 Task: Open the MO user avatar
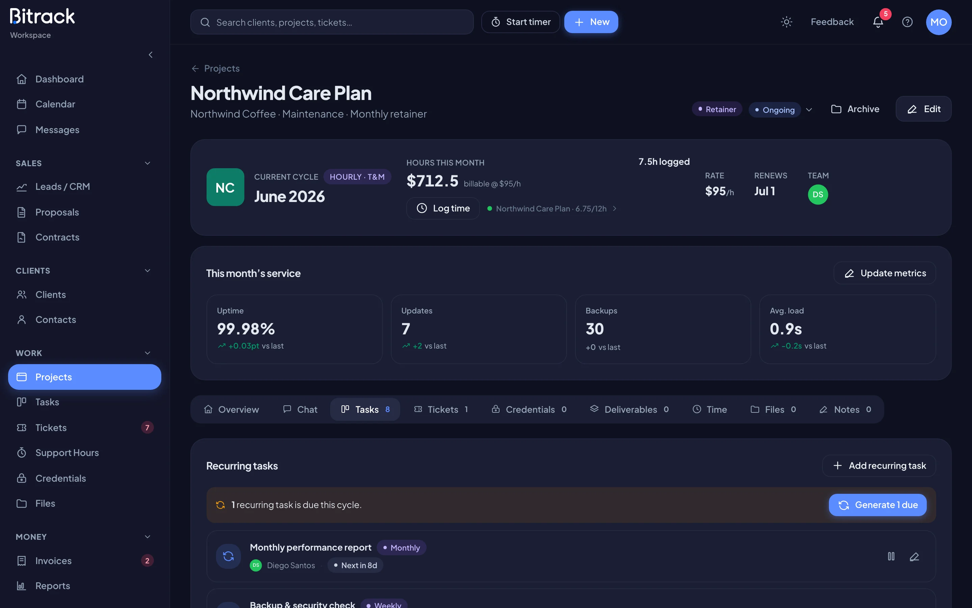pyautogui.click(x=939, y=22)
